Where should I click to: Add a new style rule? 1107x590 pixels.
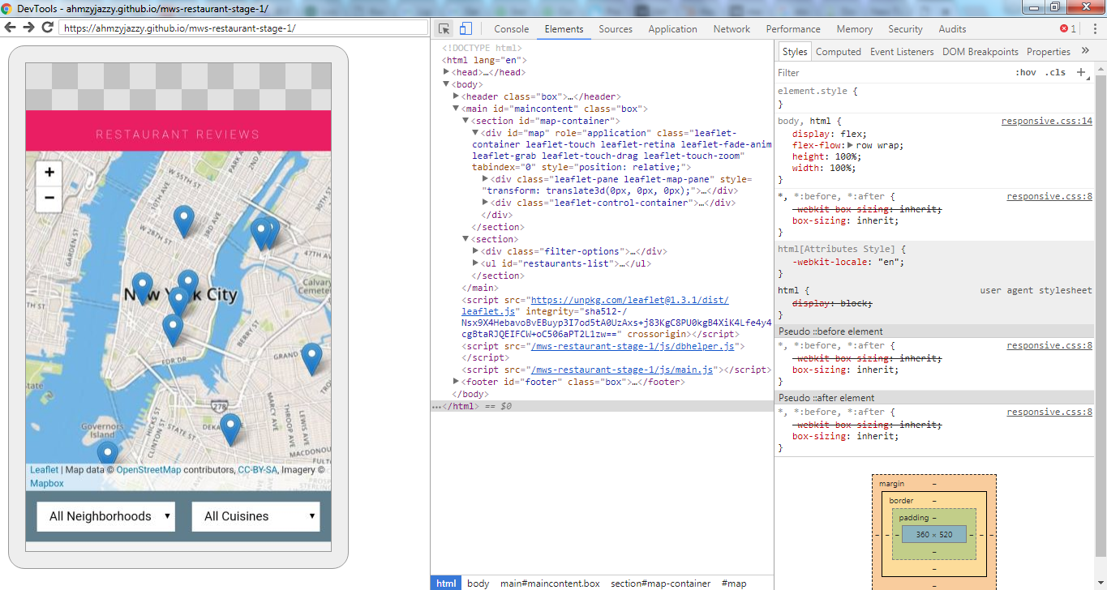tap(1081, 72)
